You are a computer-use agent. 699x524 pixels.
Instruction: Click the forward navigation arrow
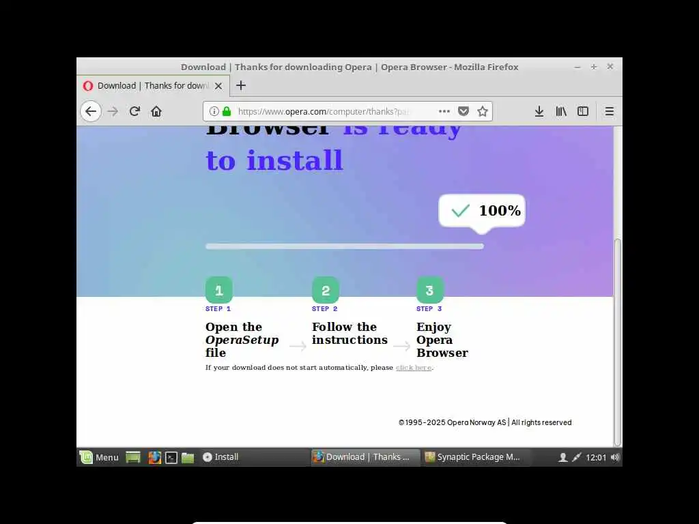[113, 111]
